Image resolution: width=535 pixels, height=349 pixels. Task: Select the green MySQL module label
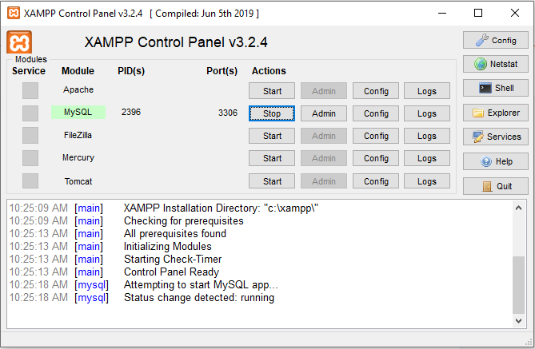pos(78,112)
